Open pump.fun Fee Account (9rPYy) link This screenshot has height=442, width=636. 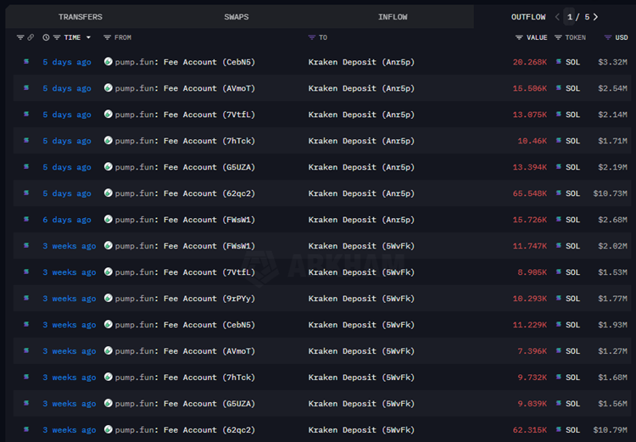pos(185,299)
